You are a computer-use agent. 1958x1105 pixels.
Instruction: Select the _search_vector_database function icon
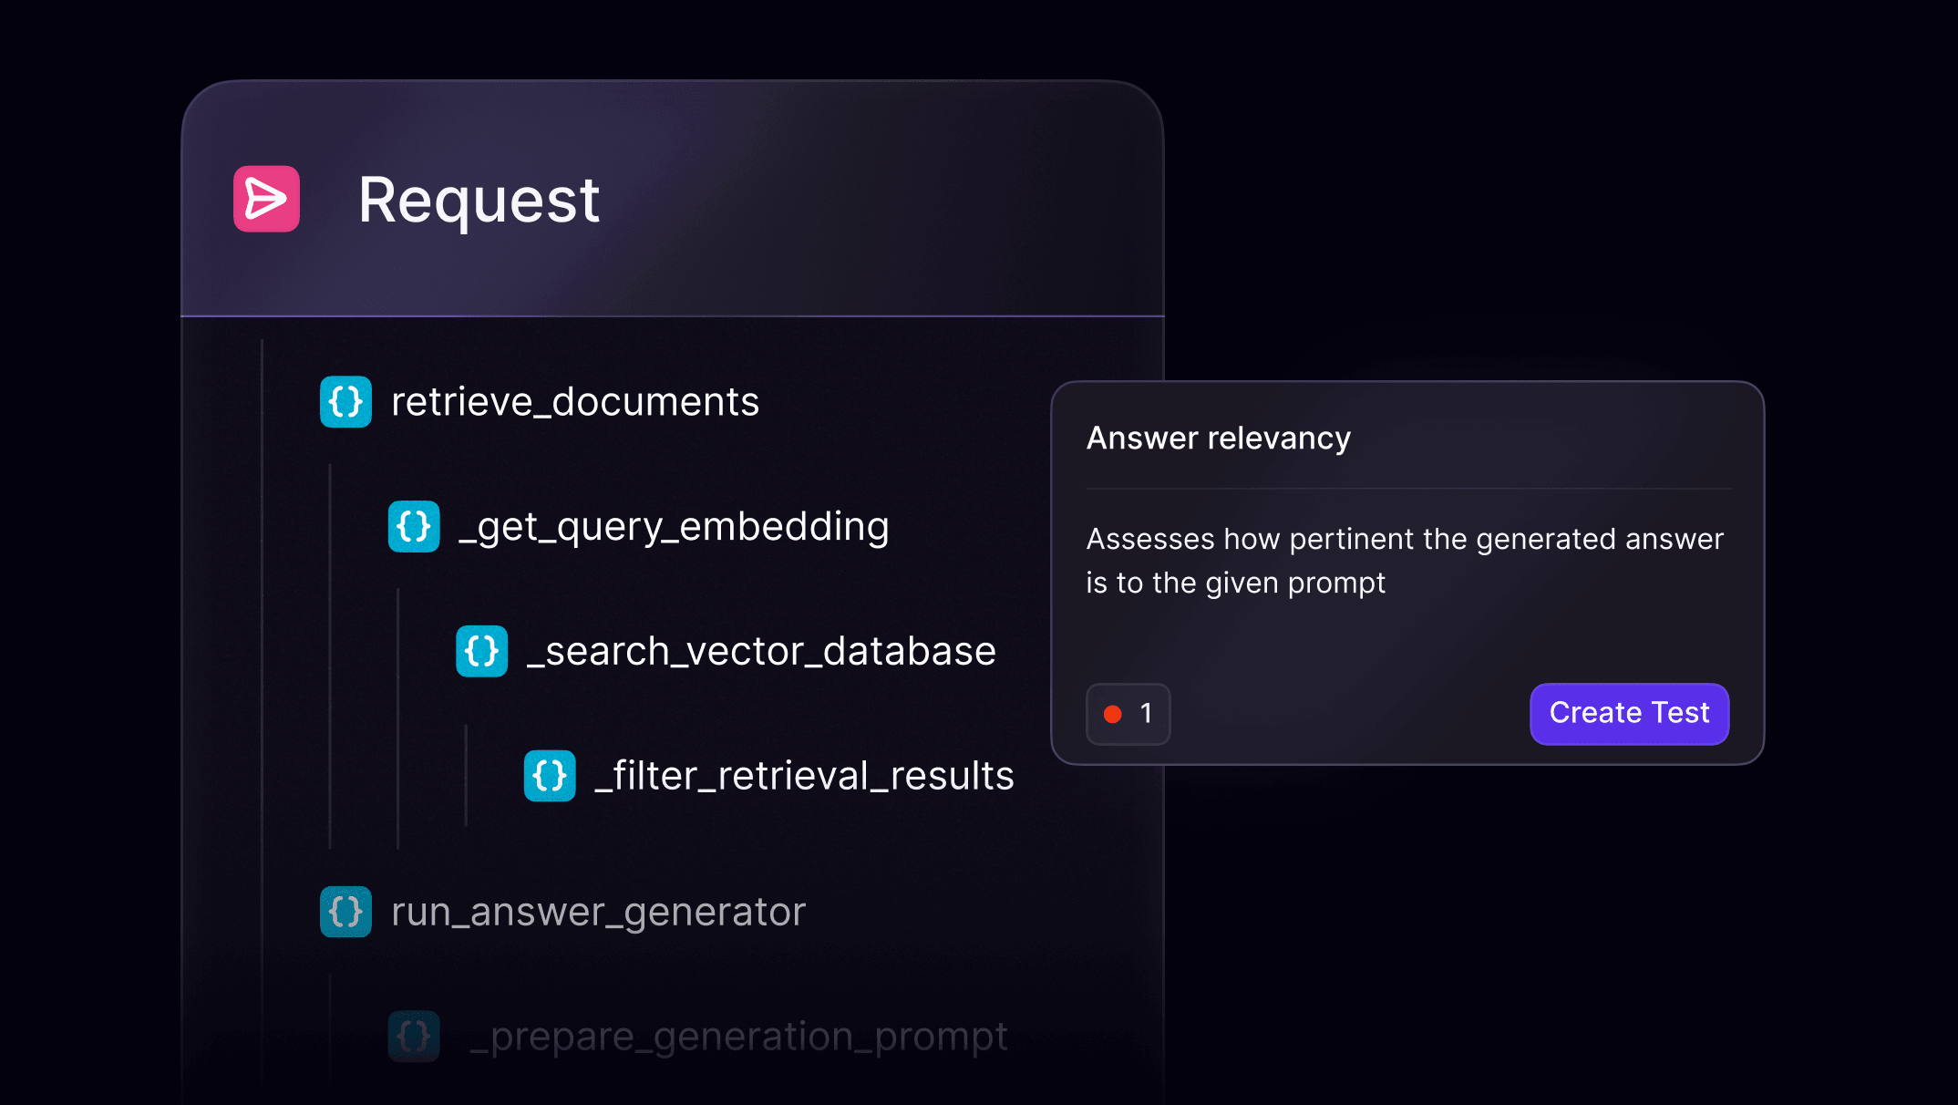tap(481, 651)
